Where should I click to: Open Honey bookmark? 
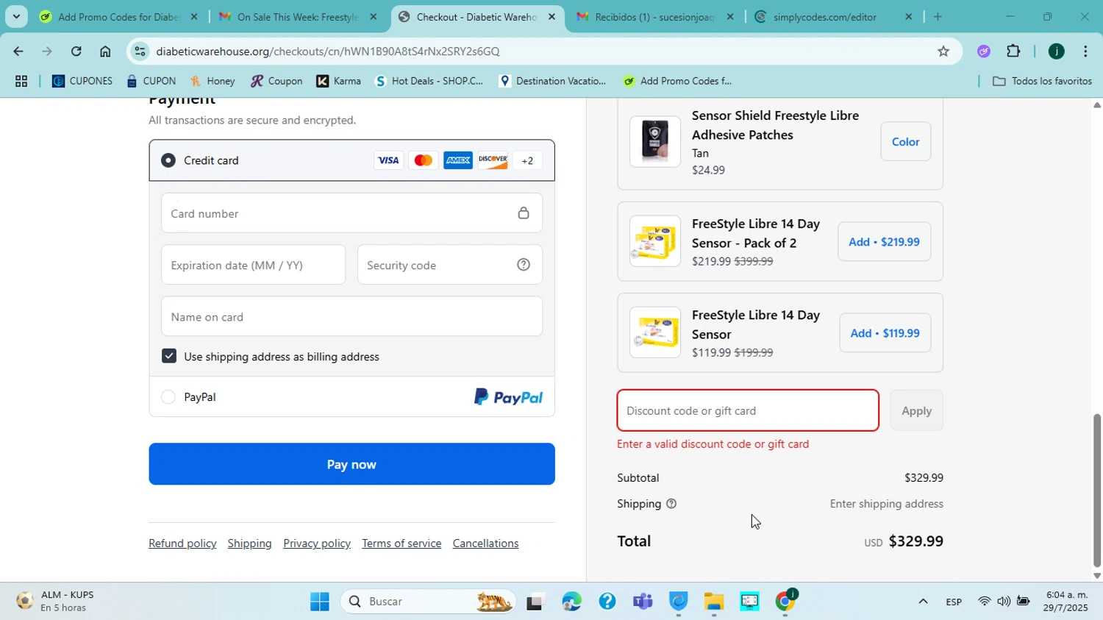pos(212,81)
